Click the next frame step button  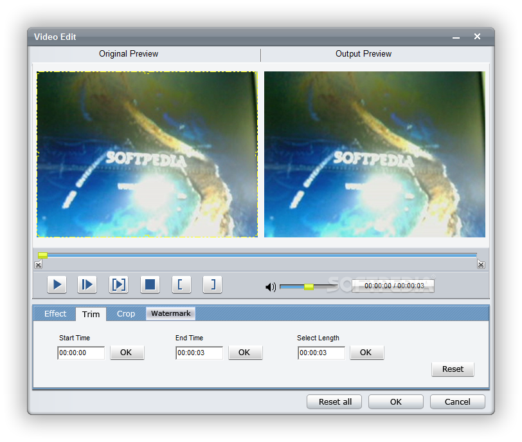87,284
